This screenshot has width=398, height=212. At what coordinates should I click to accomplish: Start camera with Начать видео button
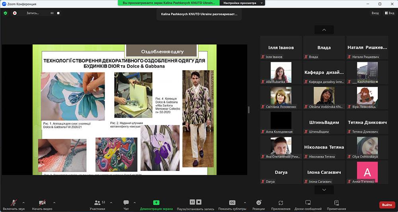pos(42,205)
